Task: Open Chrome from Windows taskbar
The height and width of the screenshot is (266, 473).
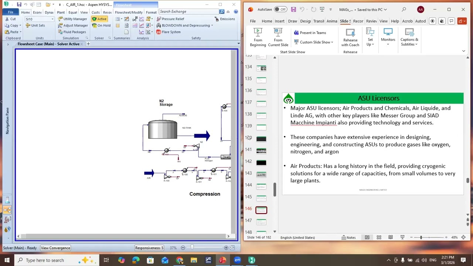Action: coord(179,260)
